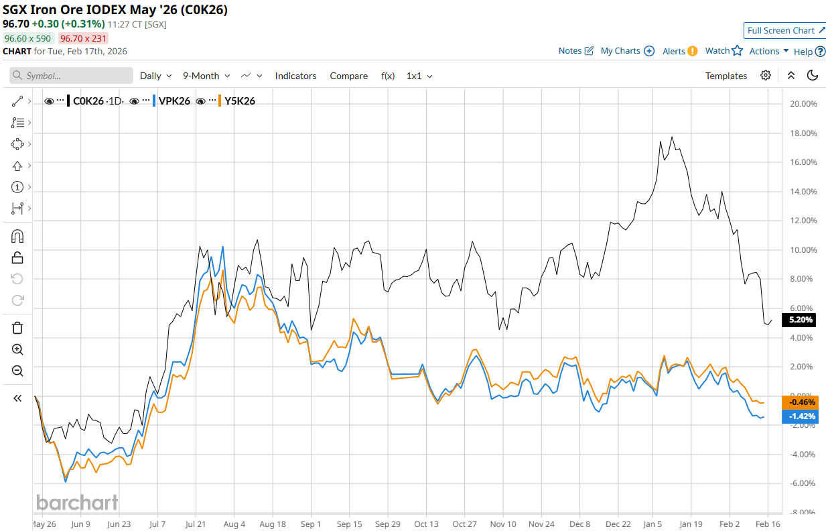Open the Templates link
The width and height of the screenshot is (826, 531).
coord(726,76)
